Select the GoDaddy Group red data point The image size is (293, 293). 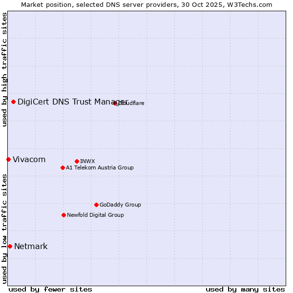(96, 205)
